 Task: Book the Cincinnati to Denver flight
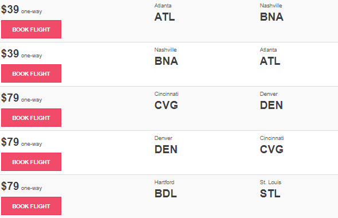31,118
